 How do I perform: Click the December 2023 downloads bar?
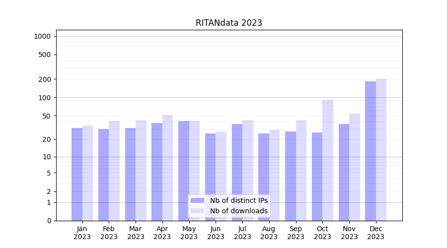381,149
